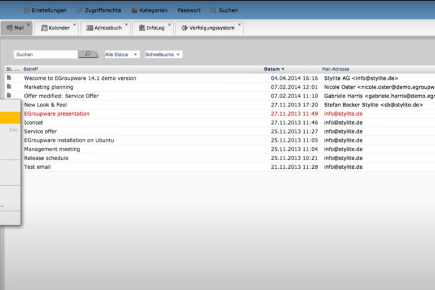Expand the Schnellsuche dropdown
Screen dimensions: 435x290
tap(163, 54)
